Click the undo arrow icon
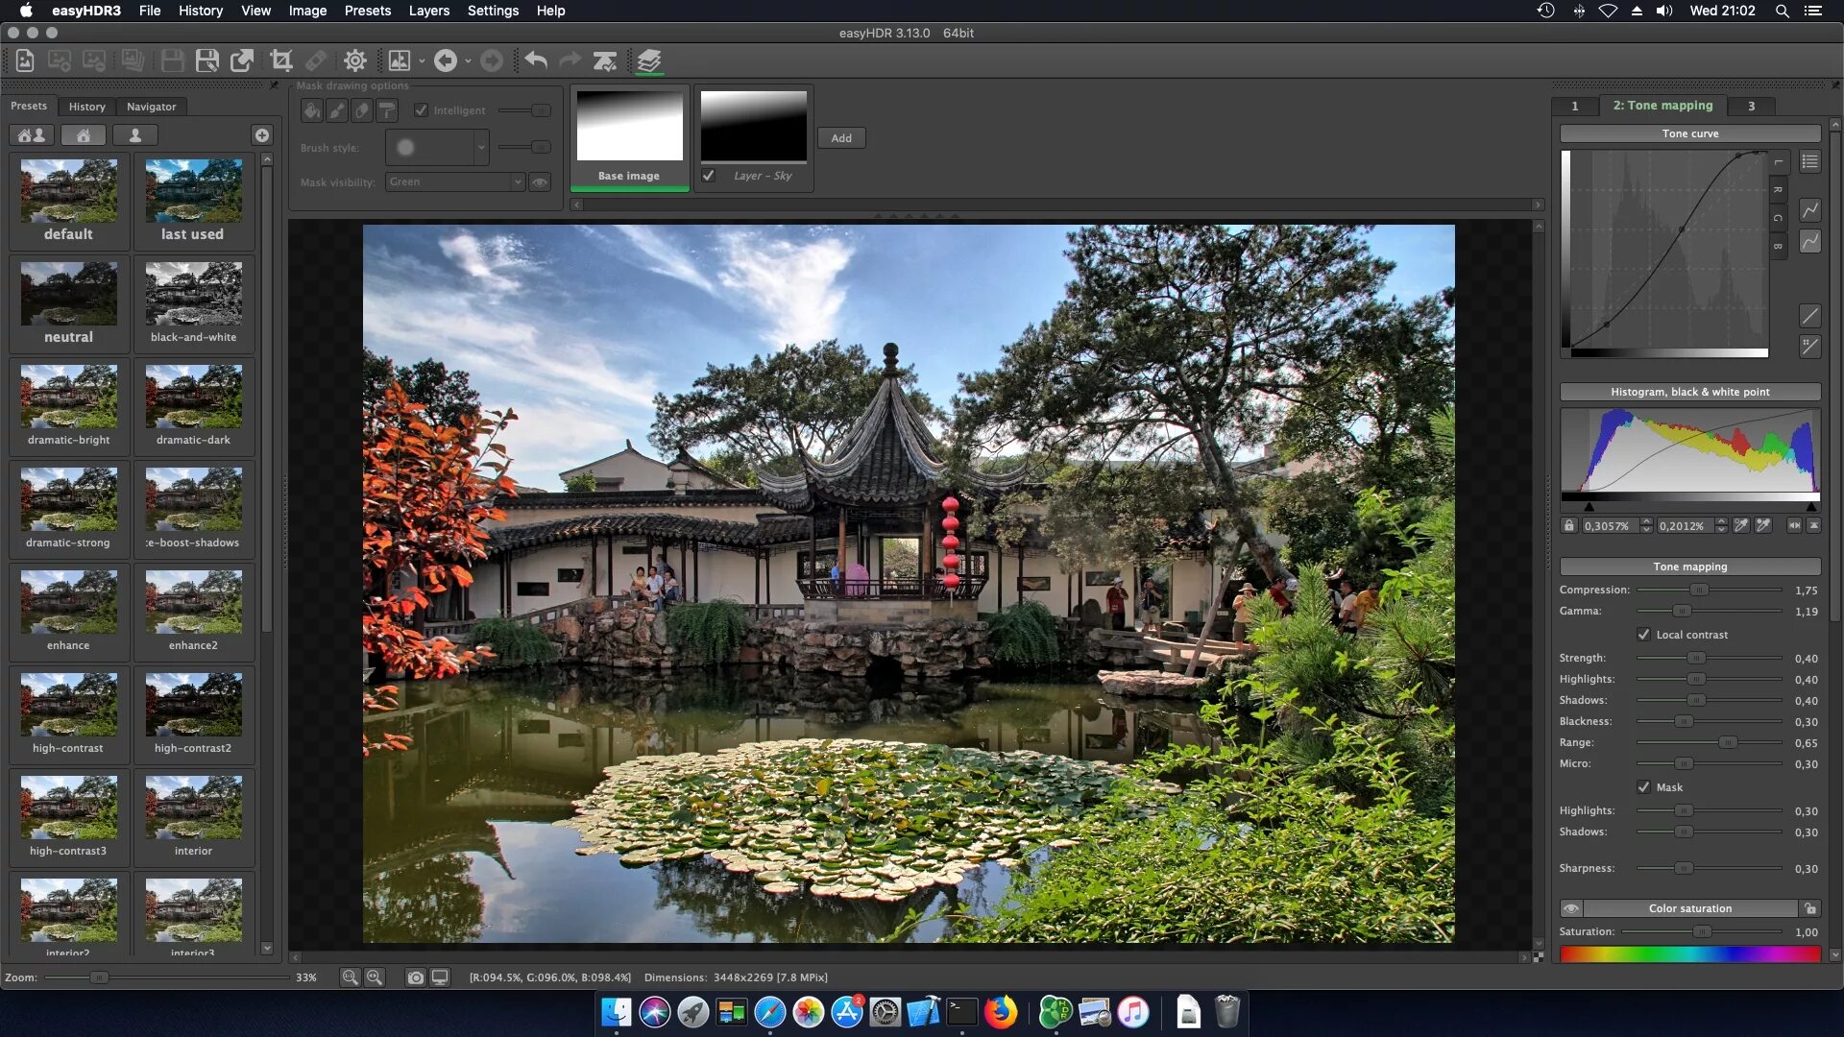The height and width of the screenshot is (1037, 1844). coord(536,60)
